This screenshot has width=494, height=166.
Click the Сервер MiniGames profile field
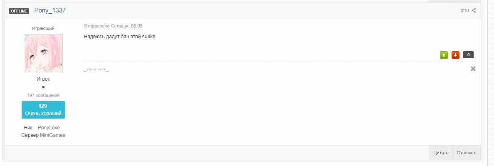pos(43,135)
